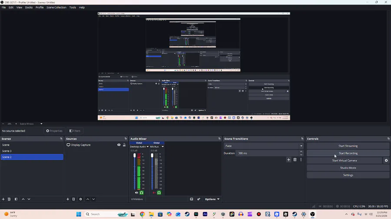This screenshot has width=391, height=219.
Task: Adjust Mic/Aux volume slider
Action: 152,171
